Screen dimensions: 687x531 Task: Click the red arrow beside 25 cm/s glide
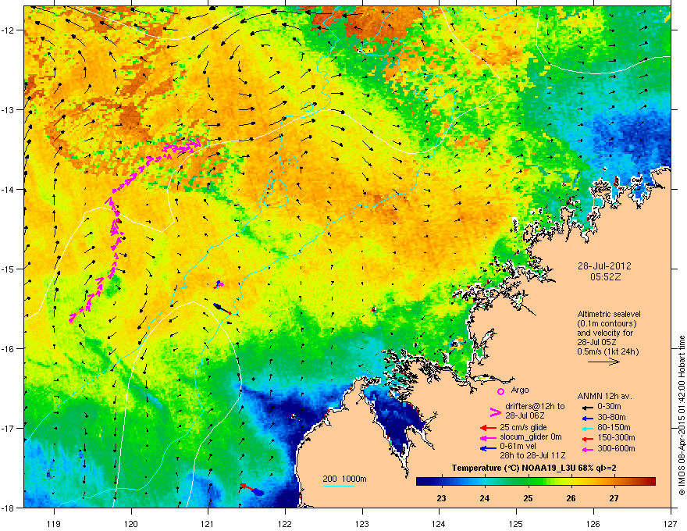point(488,428)
